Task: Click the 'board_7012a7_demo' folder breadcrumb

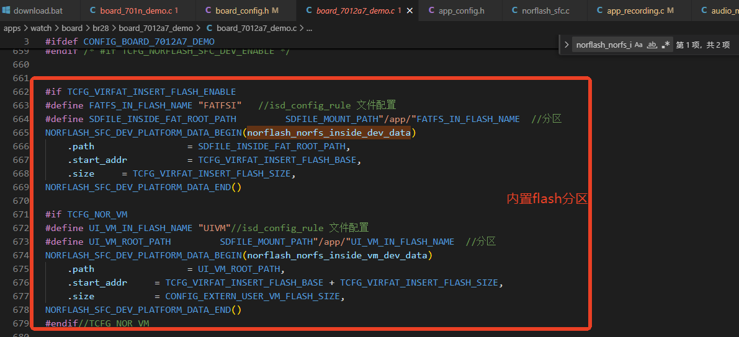Action: [157, 28]
